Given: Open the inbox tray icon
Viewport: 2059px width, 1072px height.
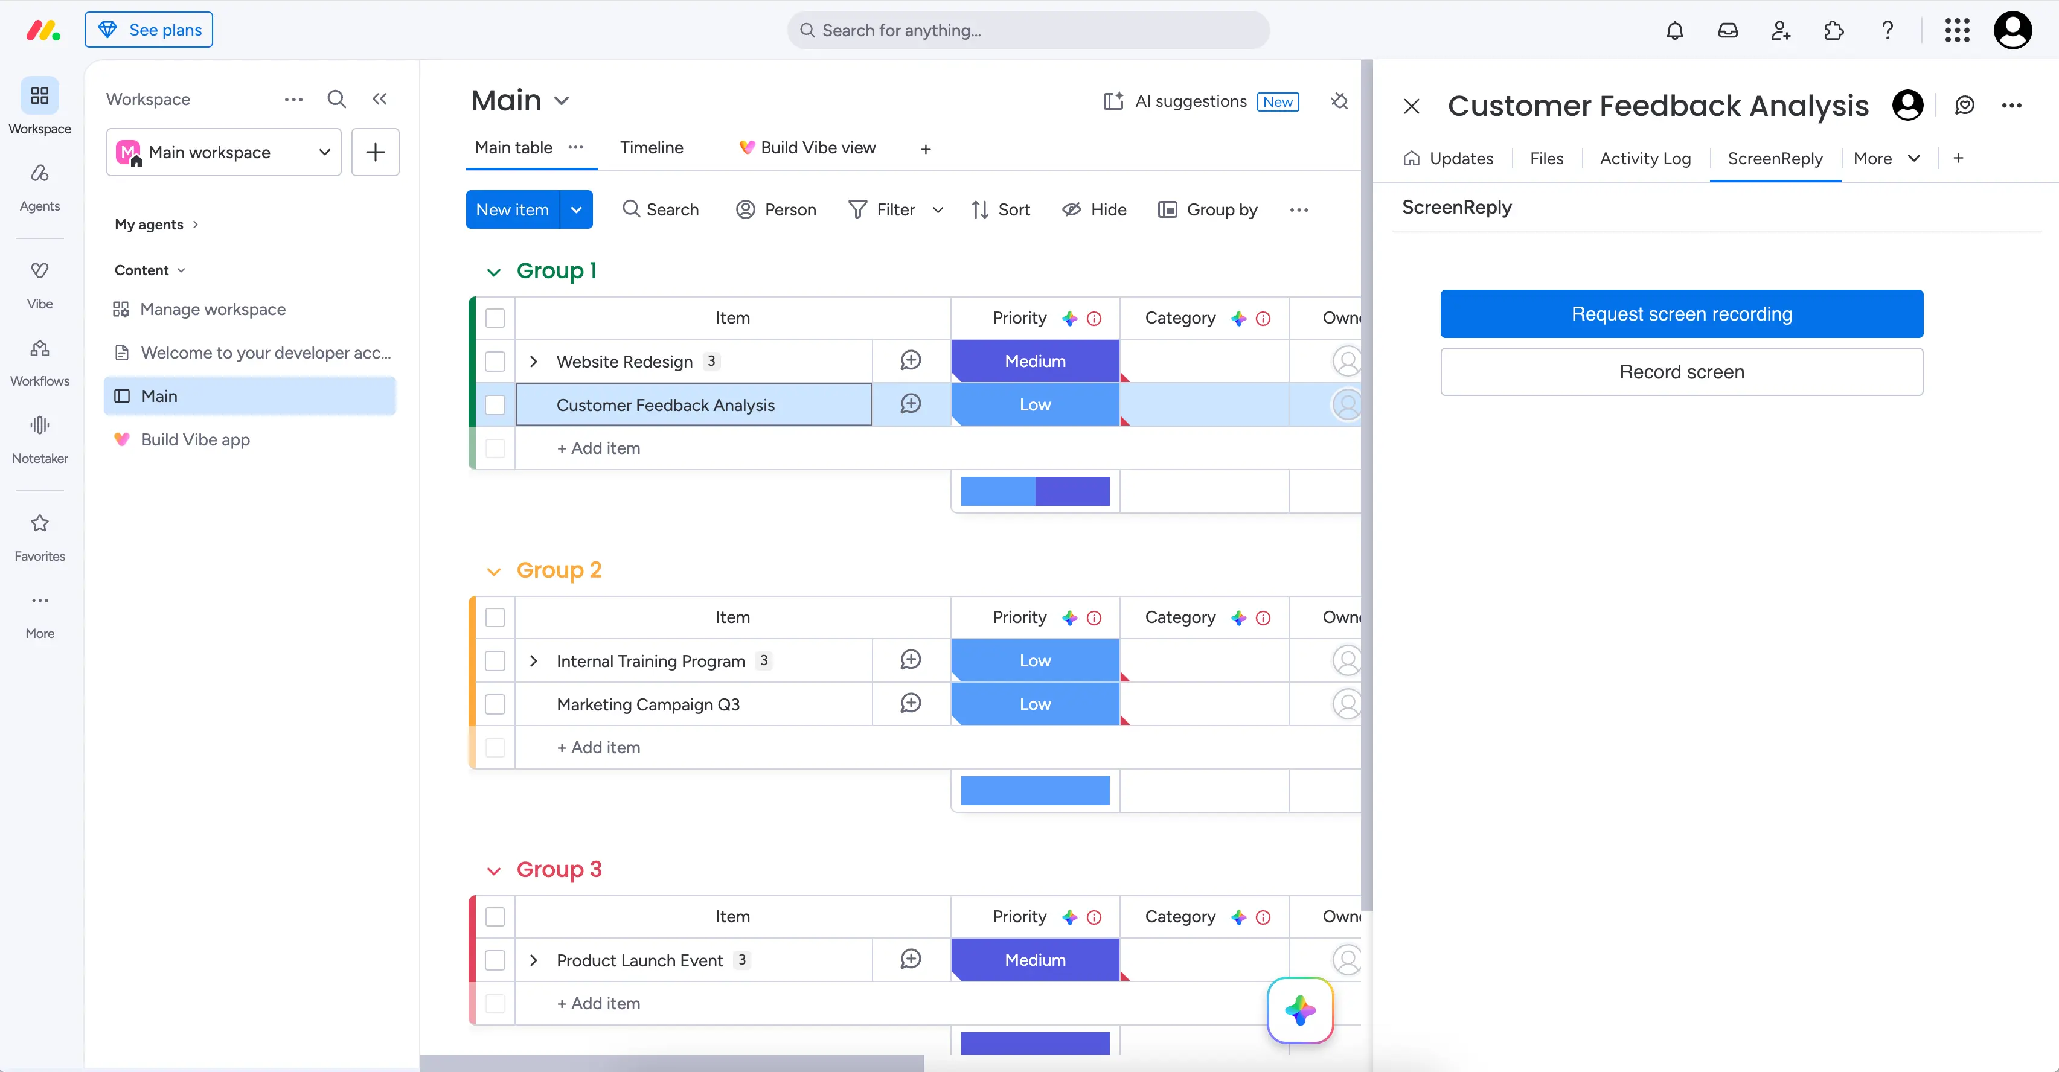Looking at the screenshot, I should pos(1728,30).
